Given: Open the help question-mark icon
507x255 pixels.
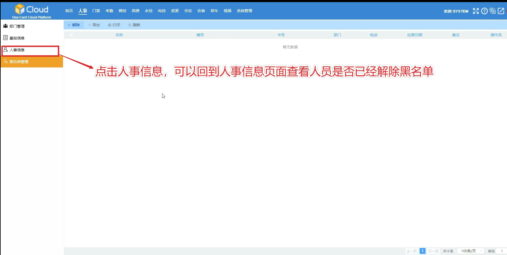Looking at the screenshot, I should click(484, 11).
